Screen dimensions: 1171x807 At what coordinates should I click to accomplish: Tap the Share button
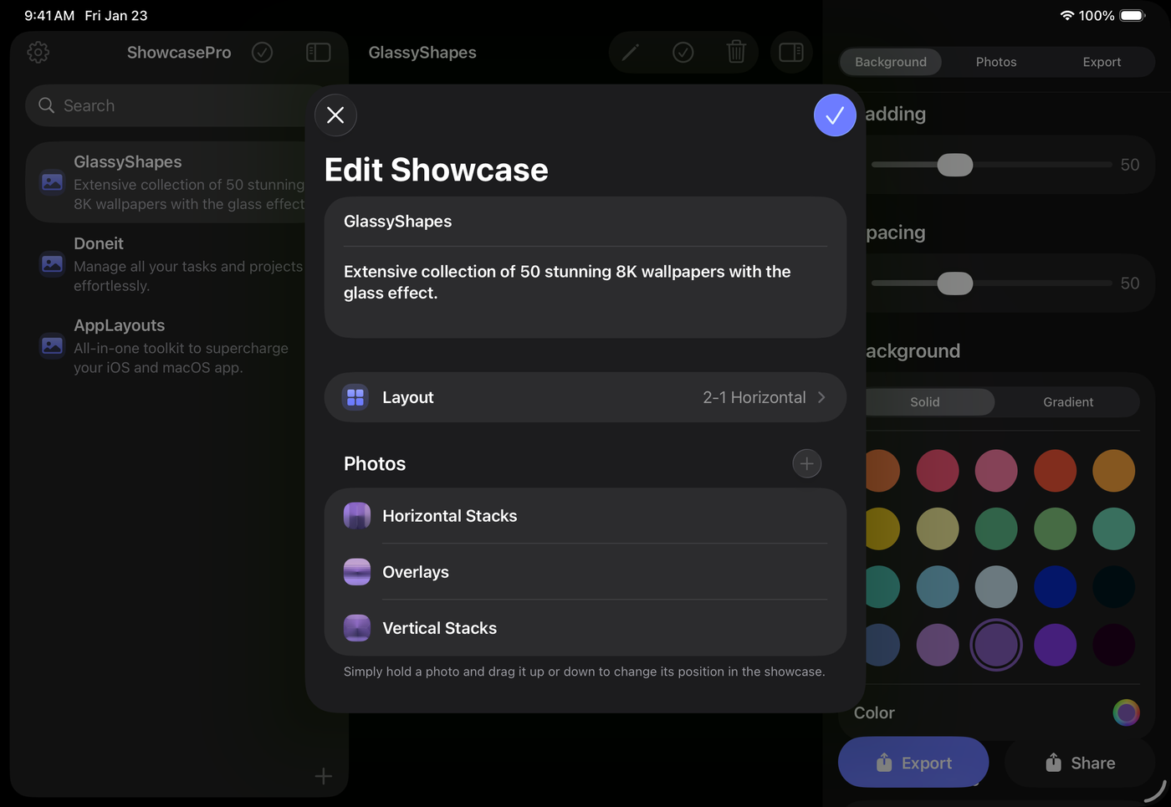[1080, 763]
